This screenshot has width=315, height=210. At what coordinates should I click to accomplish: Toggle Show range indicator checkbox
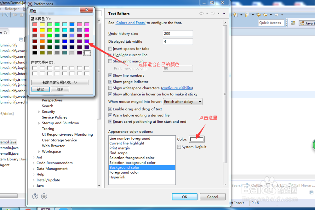pos(110,82)
